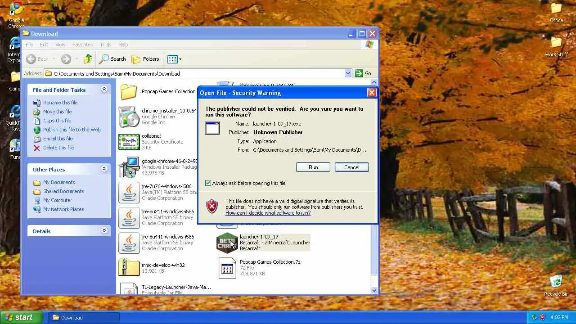Open How can I decide what software to run link
This screenshot has height=324, width=576.
tap(268, 213)
